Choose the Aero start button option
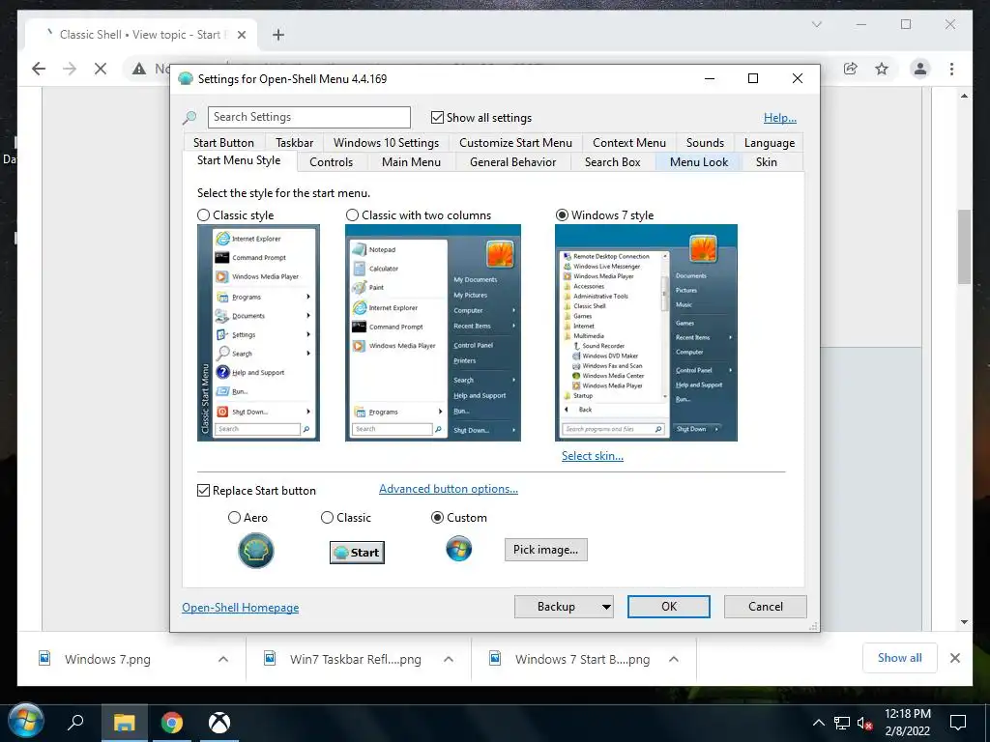The height and width of the screenshot is (742, 990). 234,518
